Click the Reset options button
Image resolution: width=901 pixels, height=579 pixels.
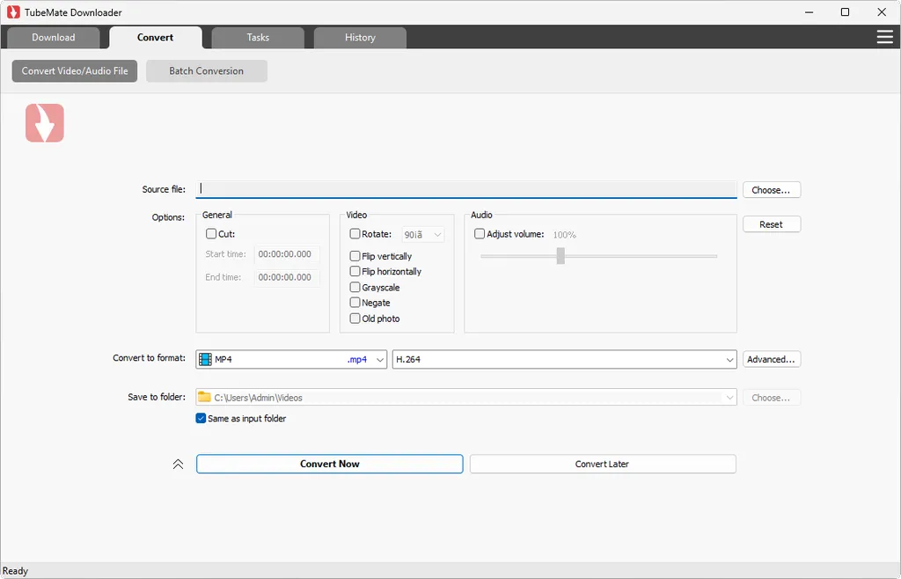771,224
